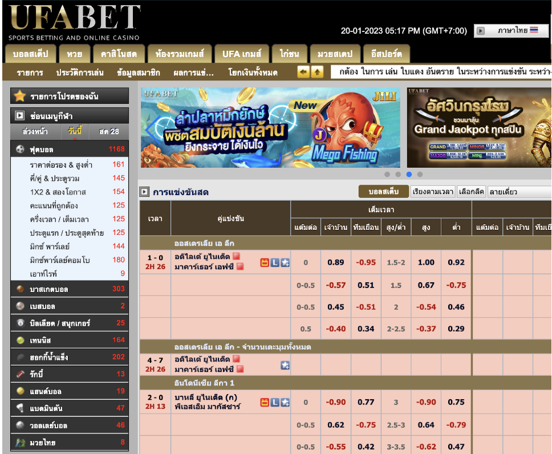This screenshot has width=552, height=454.
Task: Add Bali United match to favorites star
Action: 285,402
